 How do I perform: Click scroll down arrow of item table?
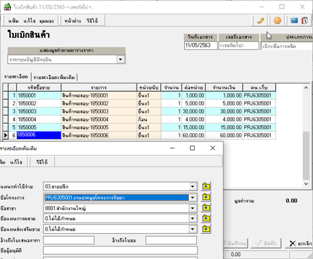[x=306, y=184]
